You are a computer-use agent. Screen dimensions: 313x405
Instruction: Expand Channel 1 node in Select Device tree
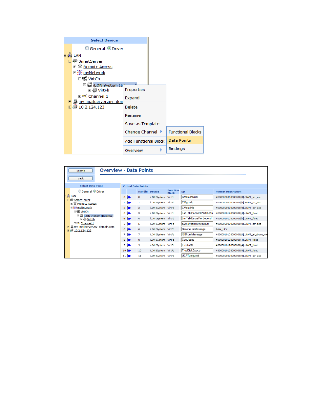click(x=80, y=96)
